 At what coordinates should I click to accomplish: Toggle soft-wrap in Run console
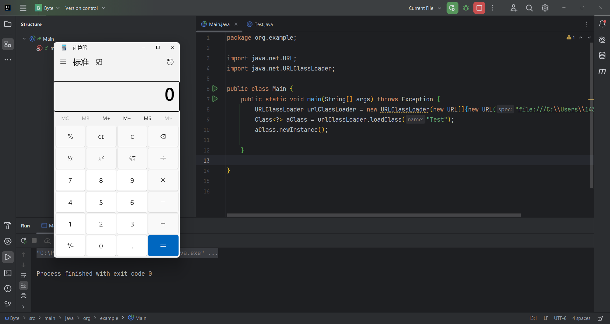[24, 275]
